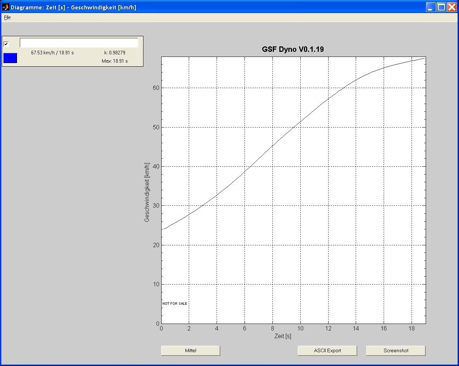Open the File menu

[x=7, y=17]
